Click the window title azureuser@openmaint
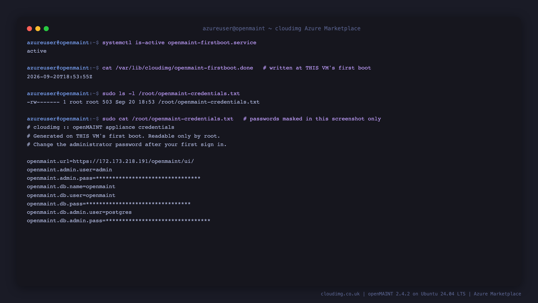 pyautogui.click(x=282, y=29)
